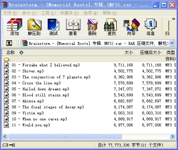Launch the 向导 (Wizard) tool

pos(131,27)
